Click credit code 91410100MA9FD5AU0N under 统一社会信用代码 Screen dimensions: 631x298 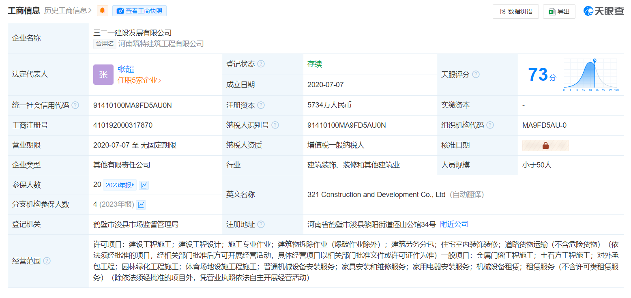coord(133,105)
